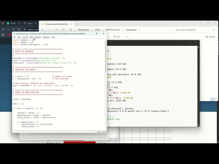The width and height of the screenshot is (219, 164).
Task: Switch File Explorer to large thumbnails view
Action: (216, 99)
